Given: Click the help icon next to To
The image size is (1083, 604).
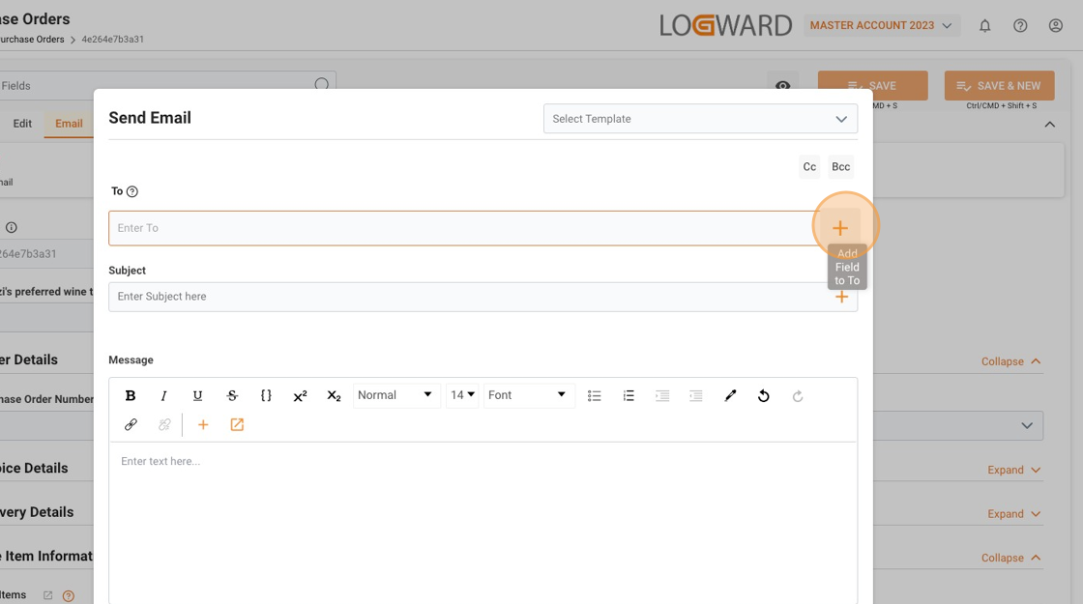Looking at the screenshot, I should 132,191.
